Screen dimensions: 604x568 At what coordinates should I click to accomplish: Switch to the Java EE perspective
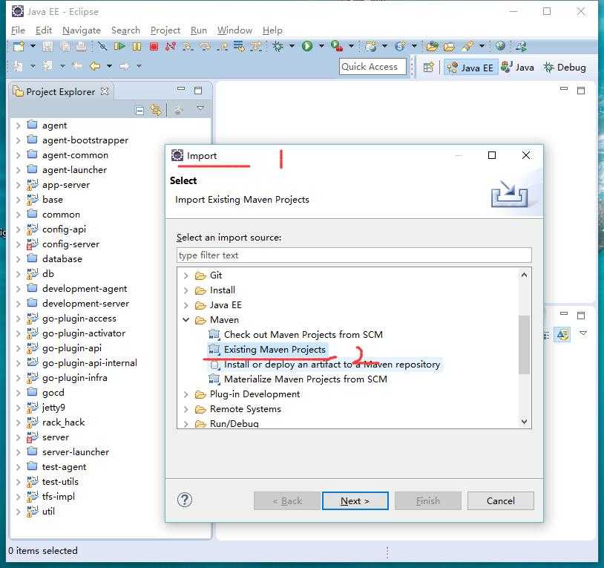[x=470, y=68]
